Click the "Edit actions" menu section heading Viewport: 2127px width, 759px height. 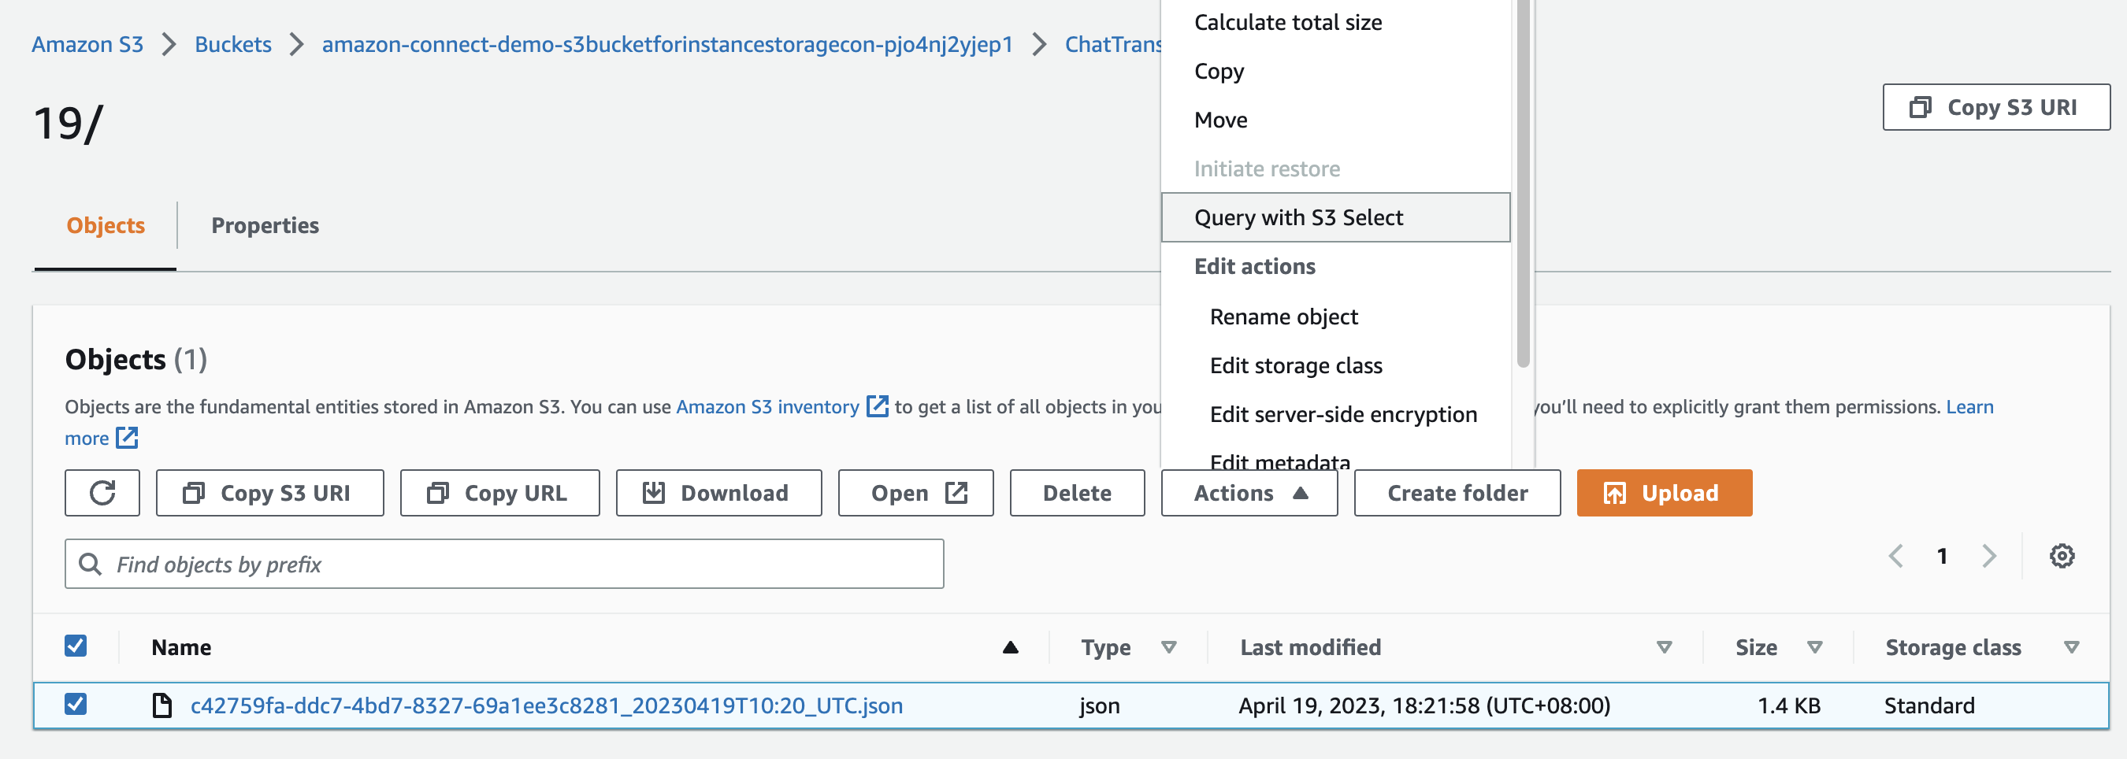coord(1254,266)
